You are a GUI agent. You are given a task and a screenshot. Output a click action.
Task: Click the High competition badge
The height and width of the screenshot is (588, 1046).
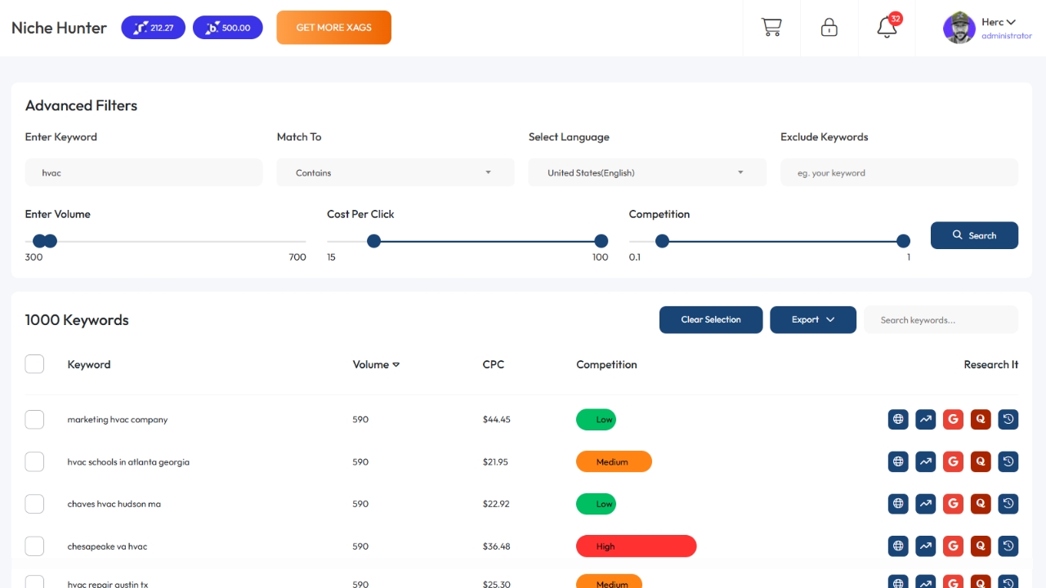click(x=636, y=546)
